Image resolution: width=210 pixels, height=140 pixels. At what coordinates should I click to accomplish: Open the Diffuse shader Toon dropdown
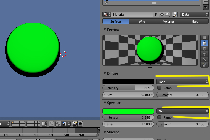pyautogui.click(x=182, y=82)
